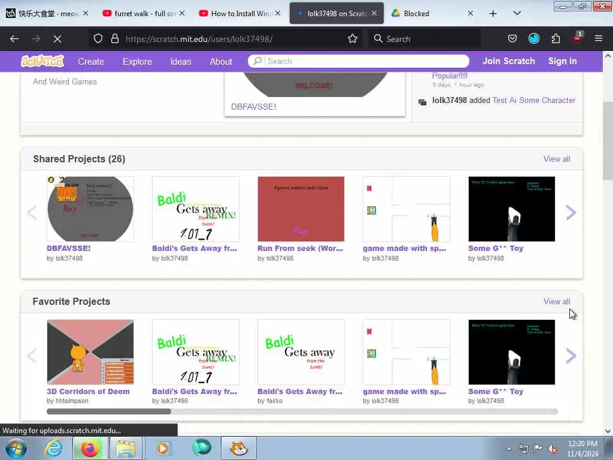Open the Pocket save icon

pyautogui.click(x=512, y=38)
